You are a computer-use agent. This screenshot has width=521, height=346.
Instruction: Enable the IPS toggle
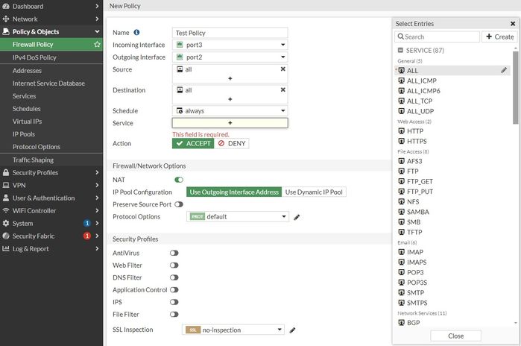174,302
